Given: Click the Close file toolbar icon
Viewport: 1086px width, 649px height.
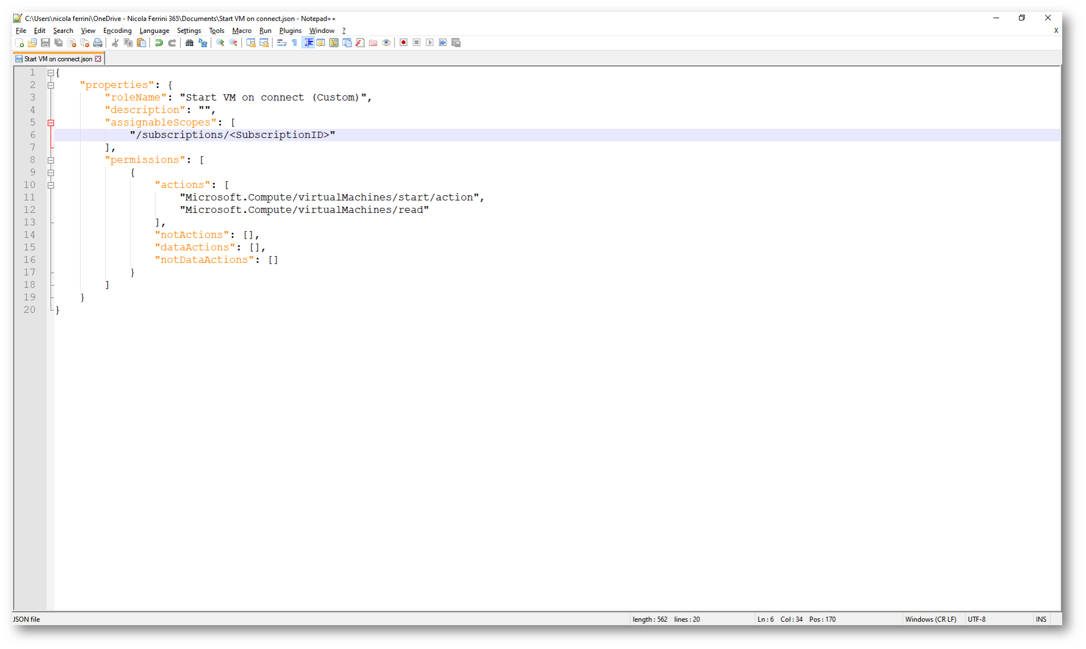Looking at the screenshot, I should click(72, 43).
